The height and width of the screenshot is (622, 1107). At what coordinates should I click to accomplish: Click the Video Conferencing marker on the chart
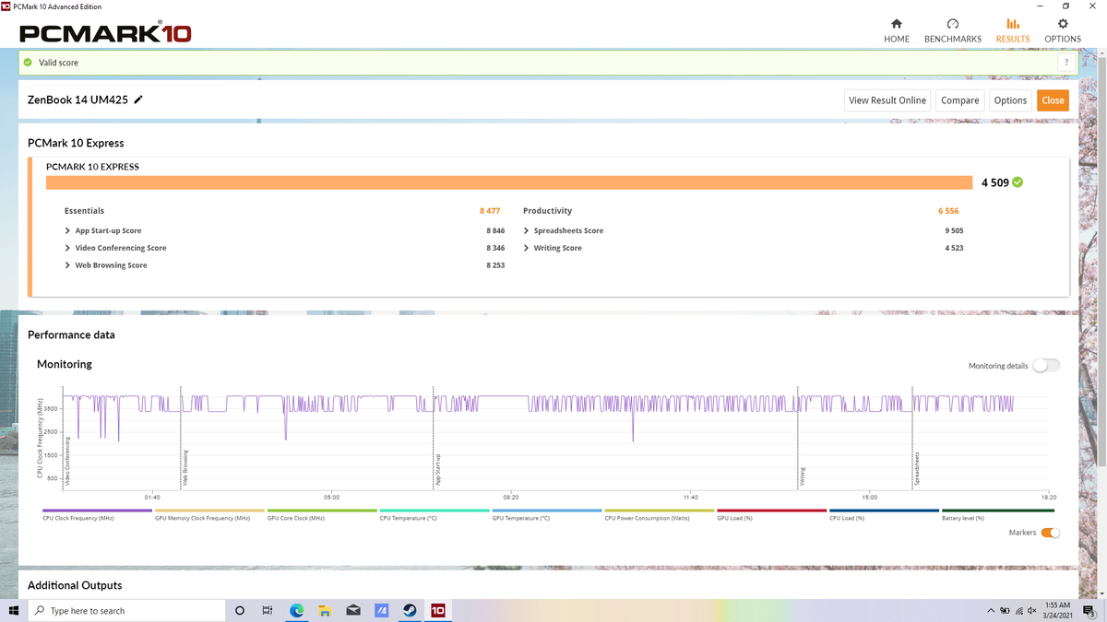click(69, 463)
